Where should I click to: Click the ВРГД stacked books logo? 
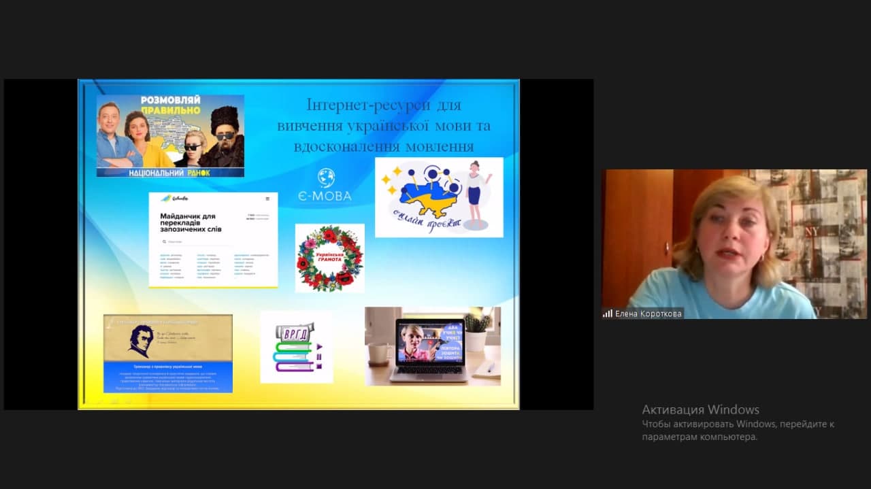[x=297, y=347]
